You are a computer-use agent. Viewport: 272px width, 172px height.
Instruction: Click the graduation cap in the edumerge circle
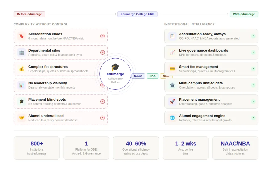click(x=115, y=67)
